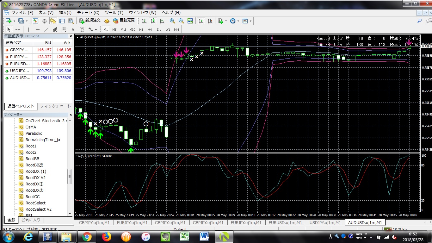Select the Horizontal Line drawing tool
Viewport: 432px width, 243px height.
point(37,29)
